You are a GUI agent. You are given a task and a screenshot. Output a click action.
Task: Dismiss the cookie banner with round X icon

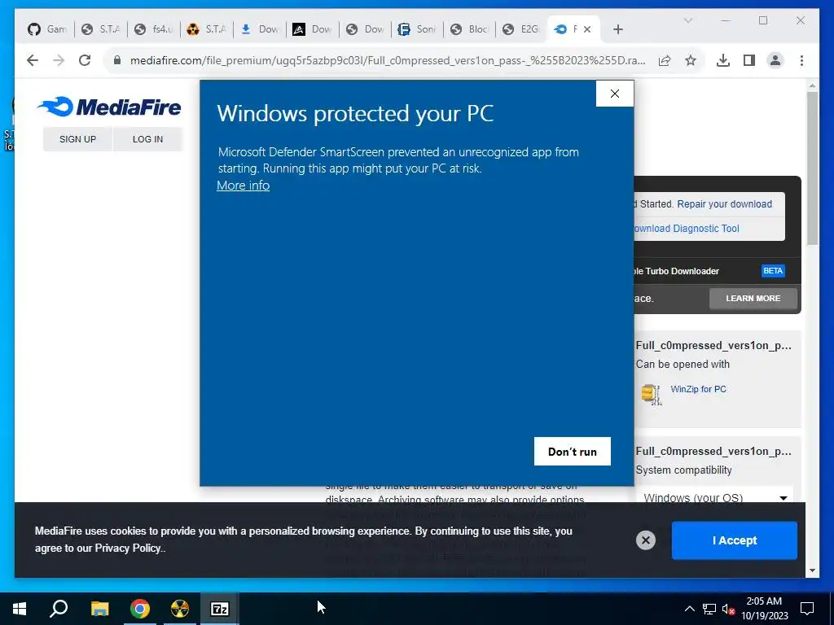pyautogui.click(x=645, y=540)
